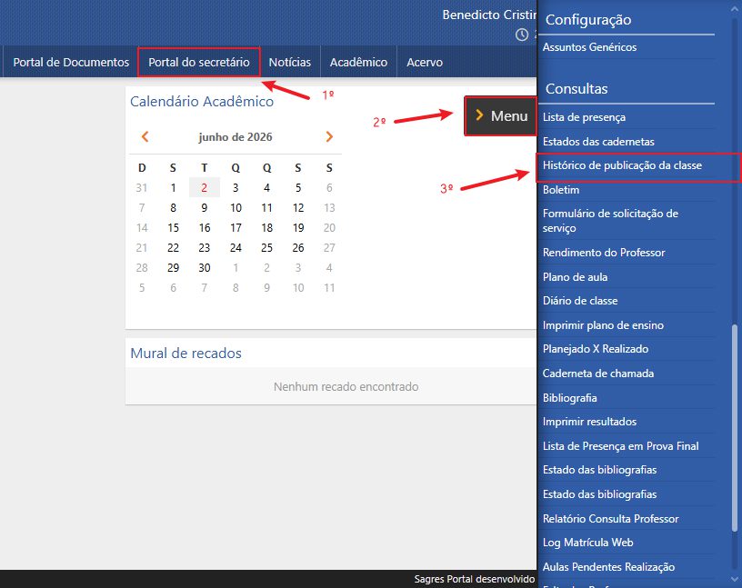Open Bibliografia entry

click(569, 398)
